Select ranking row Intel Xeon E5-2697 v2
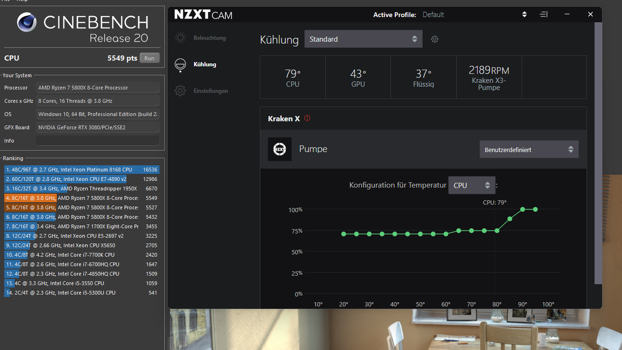The width and height of the screenshot is (622, 350). tap(82, 236)
